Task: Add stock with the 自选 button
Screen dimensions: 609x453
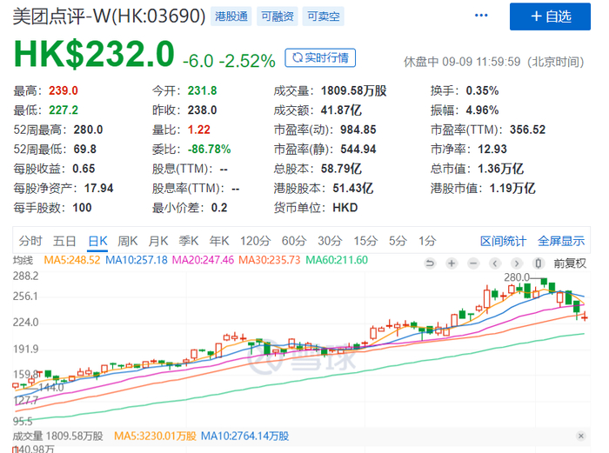Action: tap(551, 17)
